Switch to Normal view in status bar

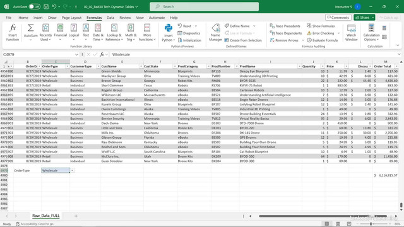click(327, 224)
